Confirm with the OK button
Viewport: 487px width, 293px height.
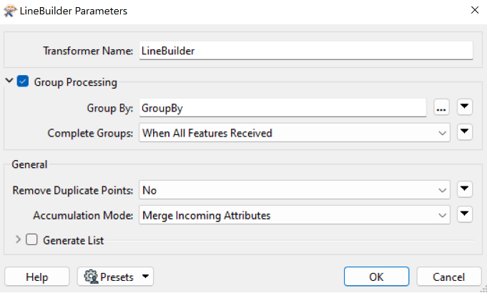(376, 277)
